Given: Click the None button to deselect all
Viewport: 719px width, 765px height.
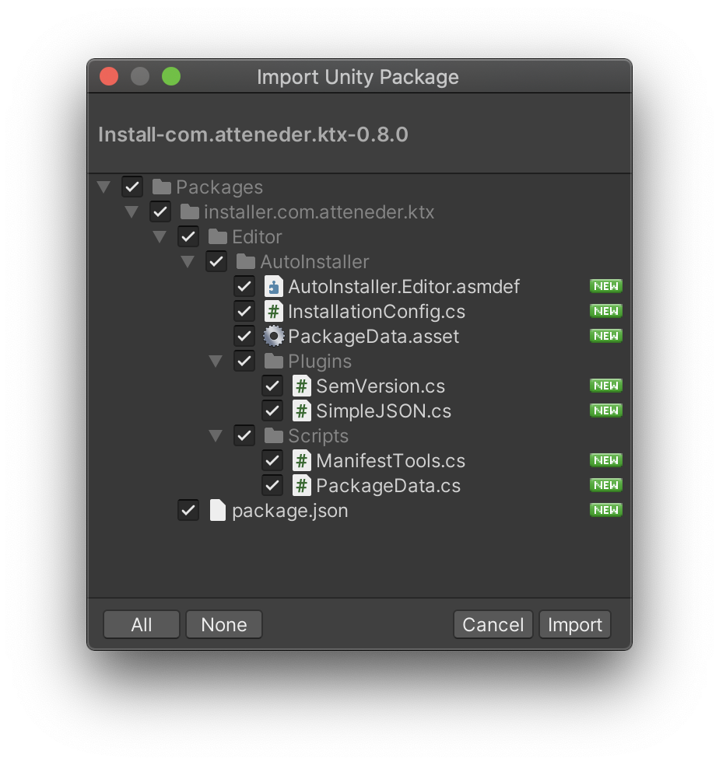Looking at the screenshot, I should pos(223,624).
